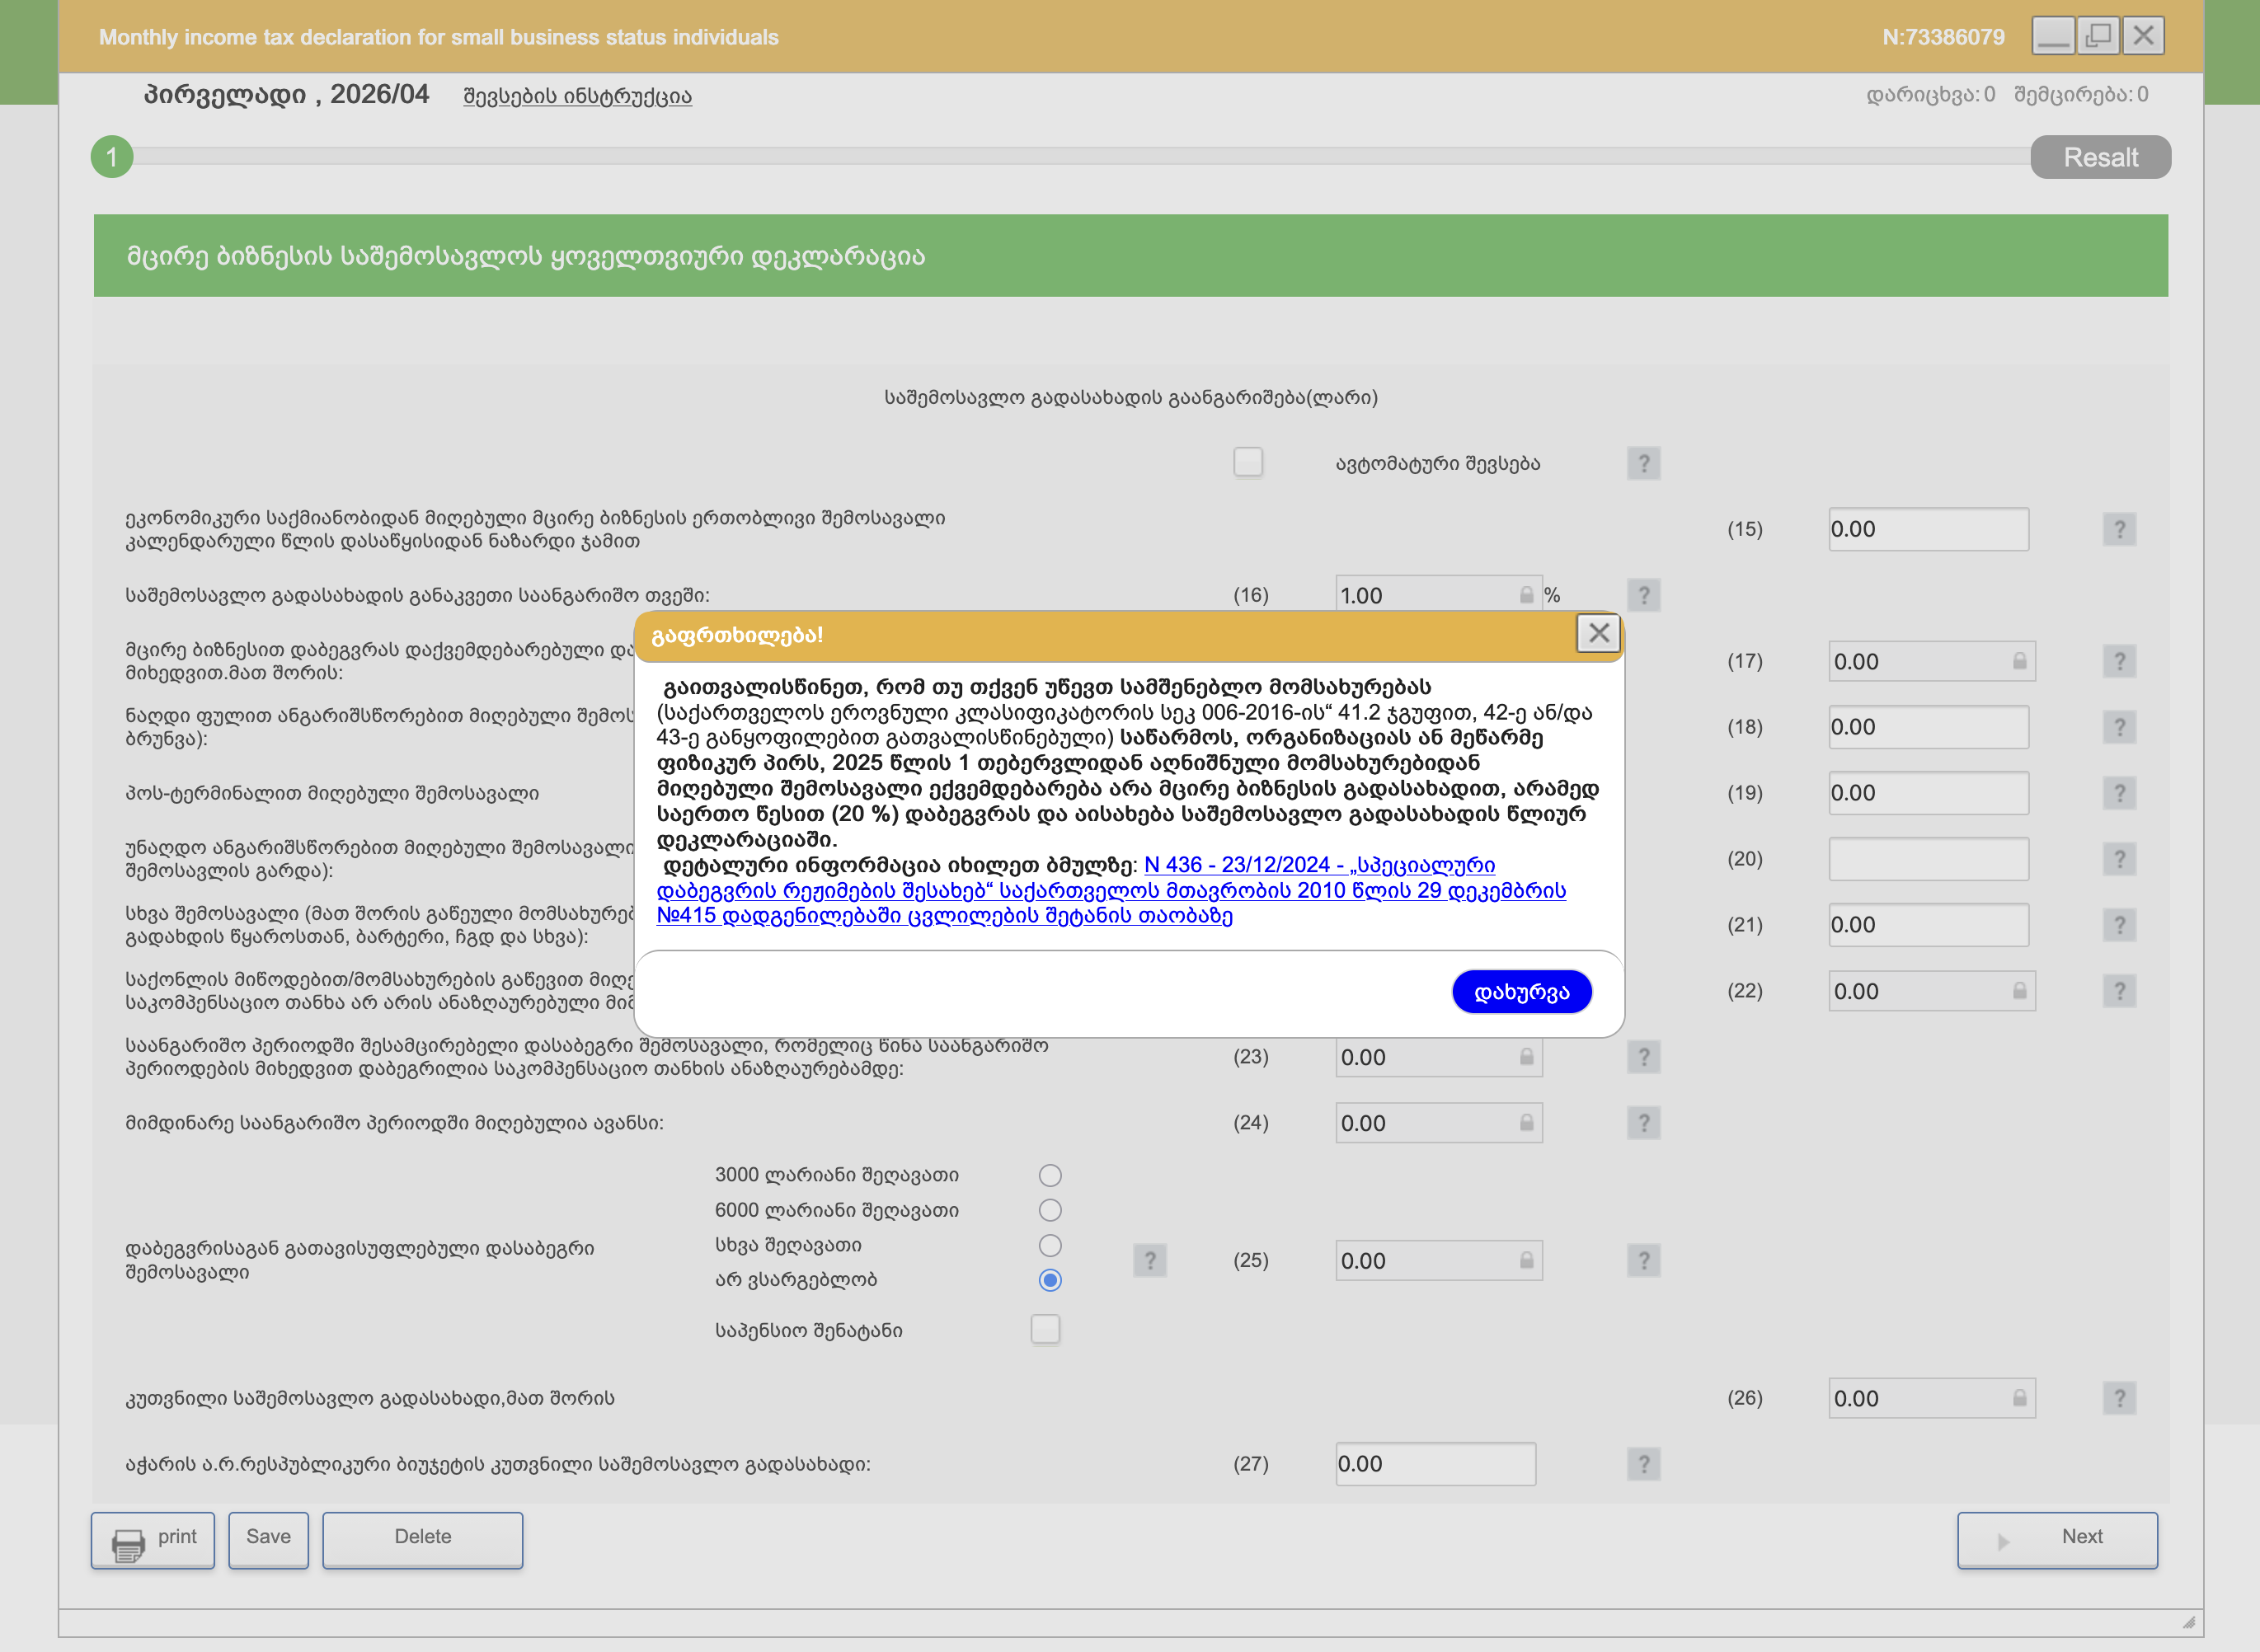This screenshot has height=1652, width=2260.
Task: Click შემცირება: 0 text
Action: 2080,94
